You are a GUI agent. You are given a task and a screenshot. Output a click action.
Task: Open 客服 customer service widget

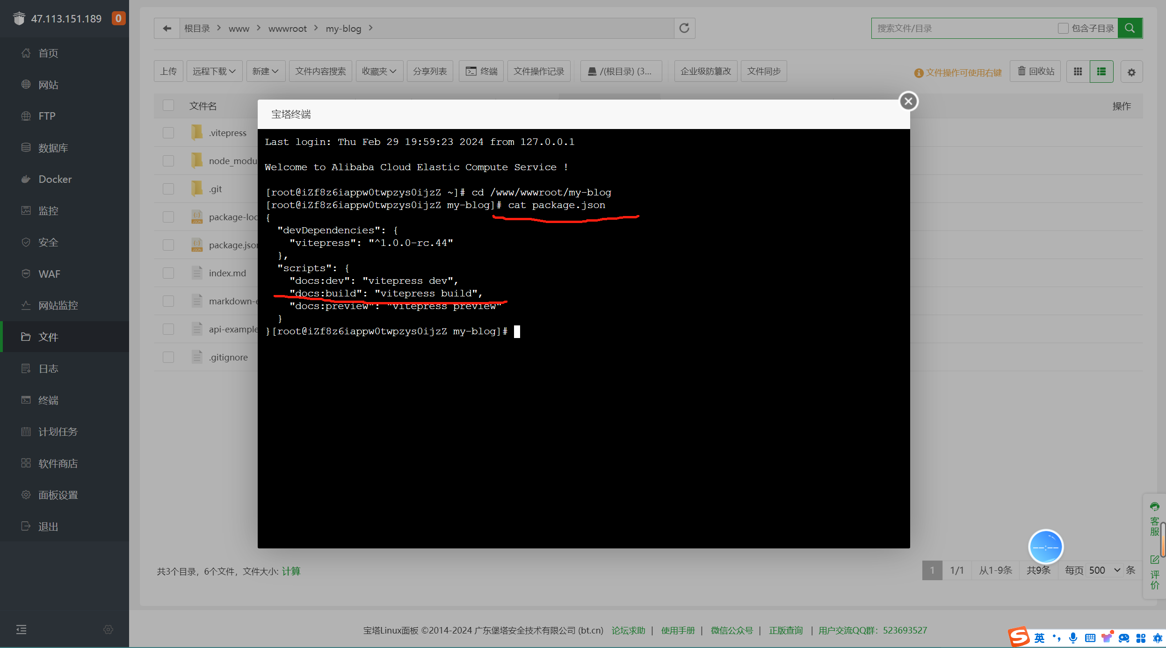point(1154,520)
